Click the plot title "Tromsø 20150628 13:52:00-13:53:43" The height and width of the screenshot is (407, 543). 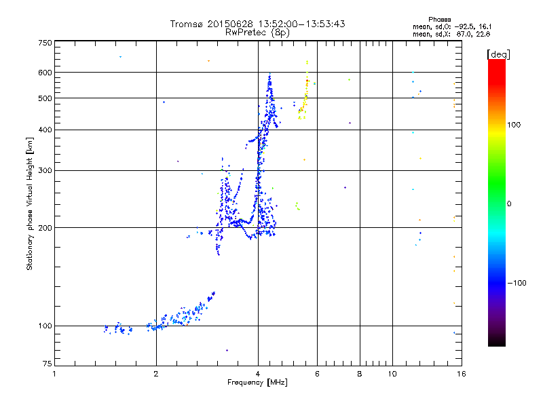click(257, 24)
